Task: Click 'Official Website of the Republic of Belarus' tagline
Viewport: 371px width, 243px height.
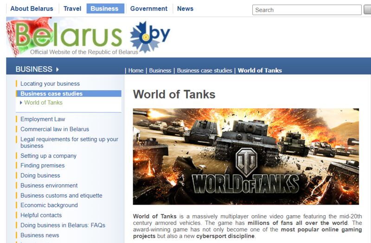Action: [84, 52]
